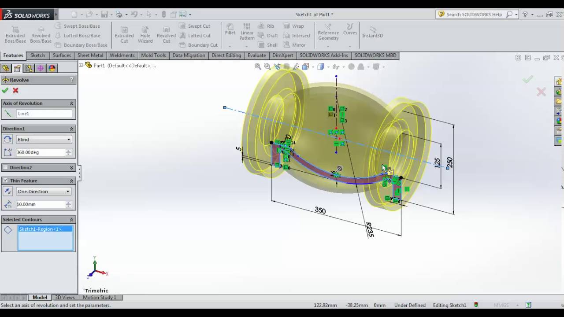Collapse the Axis of Revolution section
The width and height of the screenshot is (564, 317).
[71, 103]
